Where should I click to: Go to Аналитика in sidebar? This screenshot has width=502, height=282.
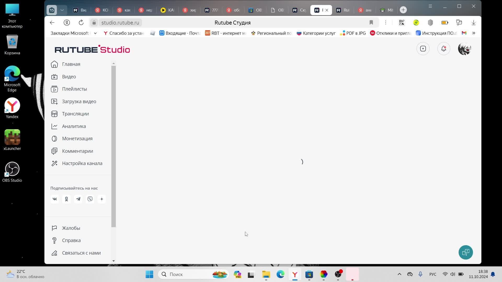(x=74, y=126)
